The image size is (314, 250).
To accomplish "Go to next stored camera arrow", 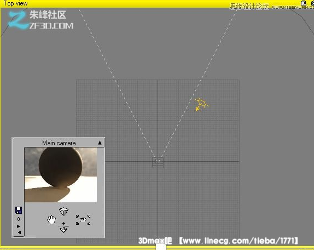I will (19, 226).
